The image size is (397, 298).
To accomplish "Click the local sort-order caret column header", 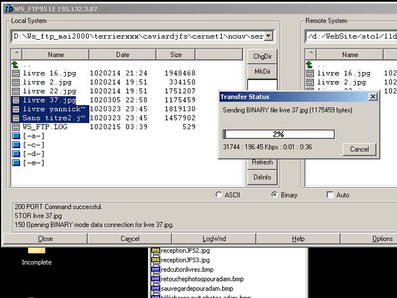I will (x=16, y=54).
